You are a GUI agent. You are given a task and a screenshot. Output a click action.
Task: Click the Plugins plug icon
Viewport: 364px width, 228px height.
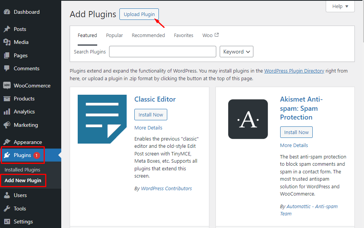point(7,155)
